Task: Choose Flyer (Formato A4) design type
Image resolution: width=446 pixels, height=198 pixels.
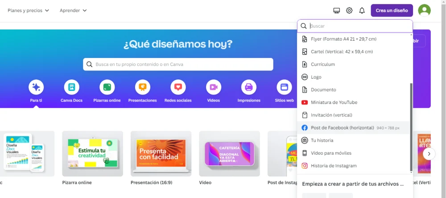Action: [353, 39]
